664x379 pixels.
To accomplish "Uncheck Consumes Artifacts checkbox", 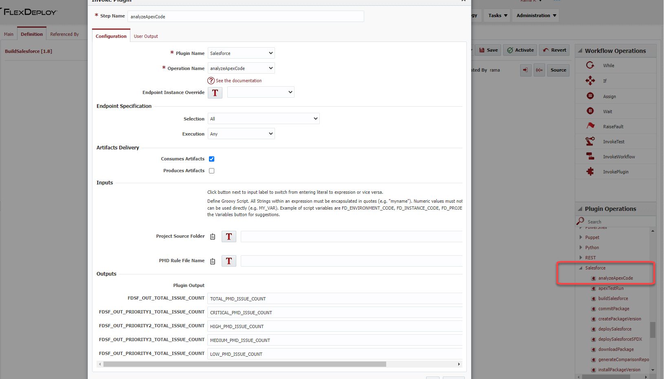I will pos(211,159).
